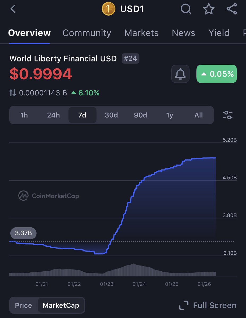The height and width of the screenshot is (318, 246).
Task: Select the 30d chart range
Action: pos(111,115)
